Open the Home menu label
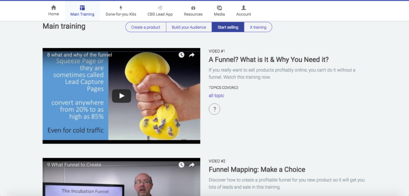This screenshot has width=409, height=196. 54,14
